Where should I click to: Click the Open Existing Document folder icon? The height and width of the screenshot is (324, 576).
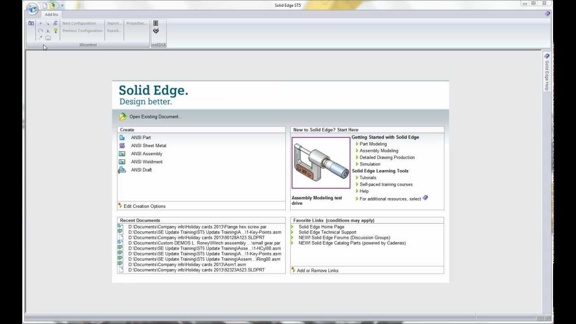[x=123, y=117]
